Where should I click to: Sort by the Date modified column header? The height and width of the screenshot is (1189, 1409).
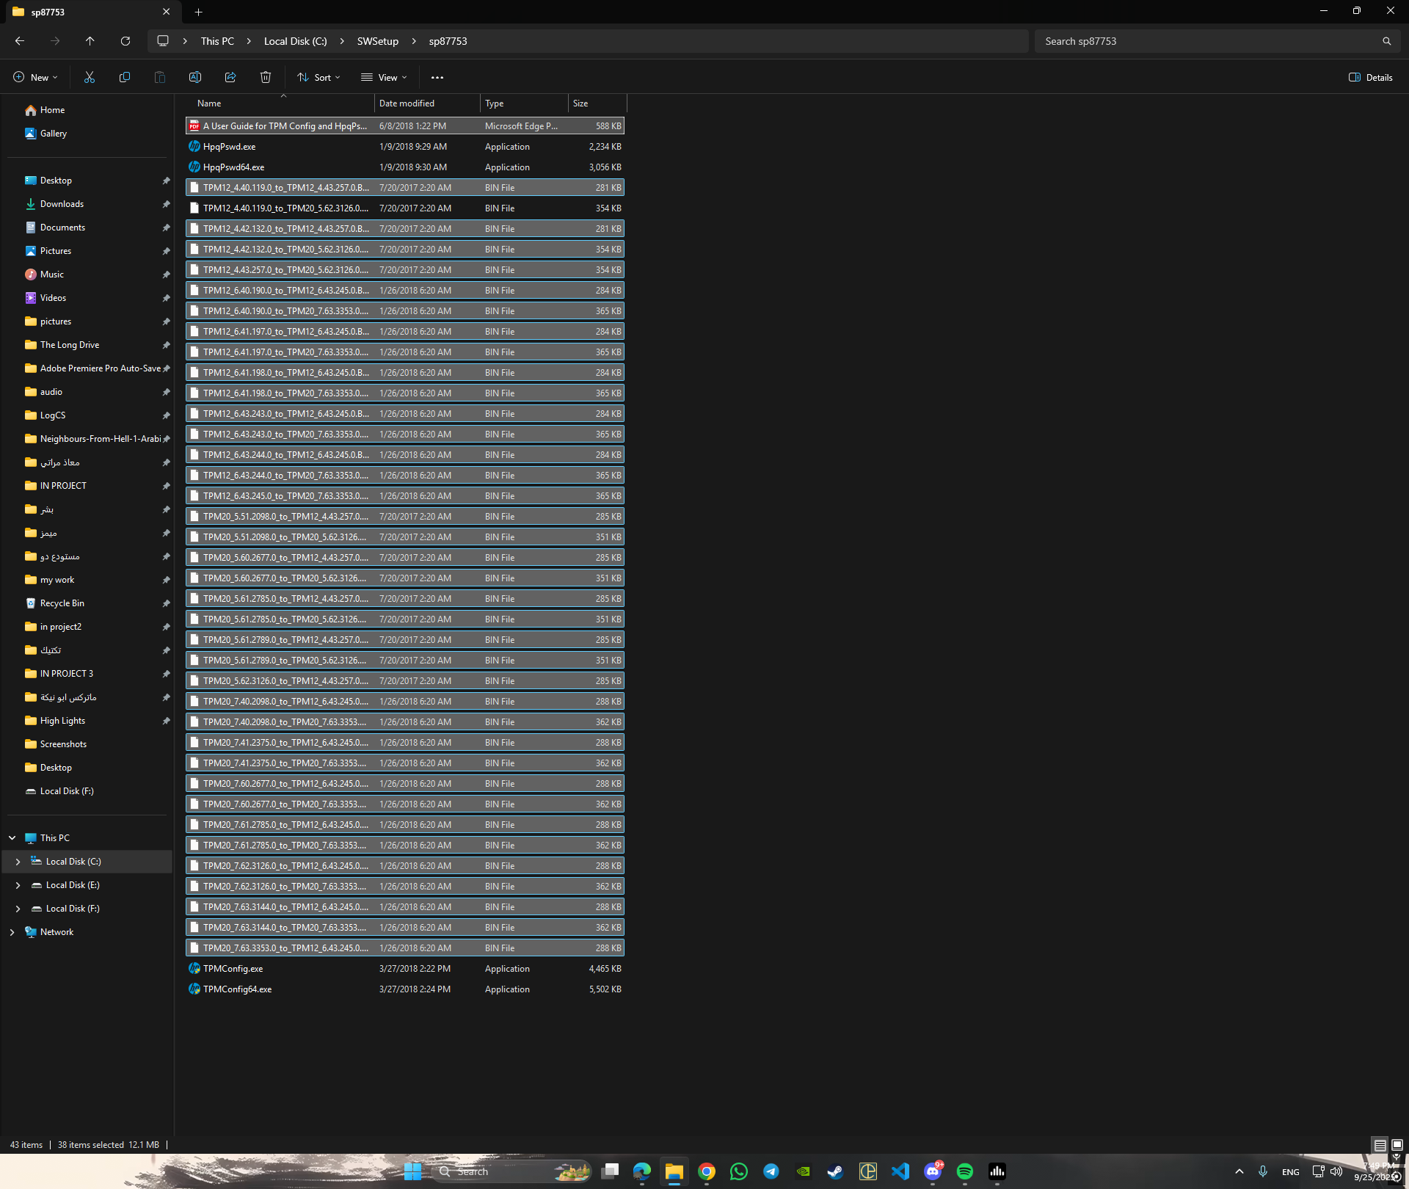[x=407, y=103]
